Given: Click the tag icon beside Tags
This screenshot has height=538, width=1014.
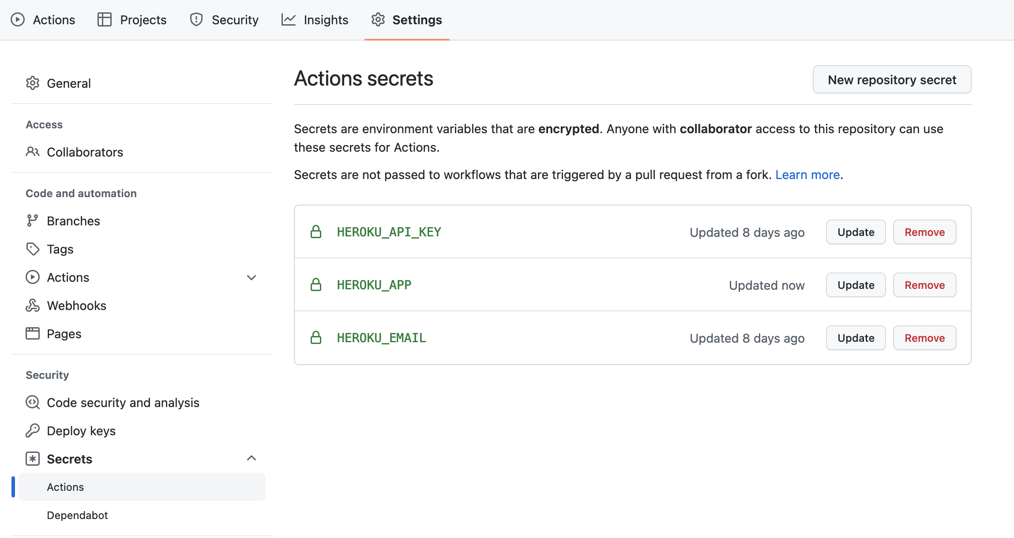Looking at the screenshot, I should [x=33, y=249].
